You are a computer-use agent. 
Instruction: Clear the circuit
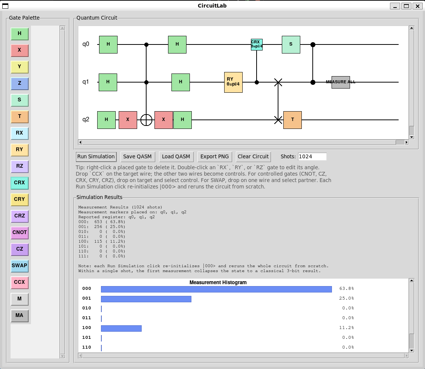[253, 157]
